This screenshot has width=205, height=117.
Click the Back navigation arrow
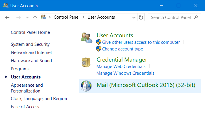(x=7, y=18)
